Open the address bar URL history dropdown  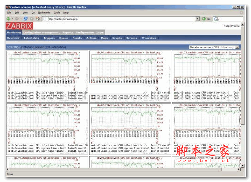[x=197, y=19]
